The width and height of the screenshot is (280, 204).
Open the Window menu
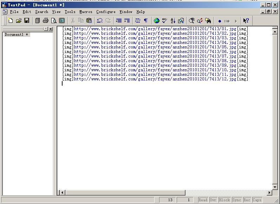[x=126, y=12]
